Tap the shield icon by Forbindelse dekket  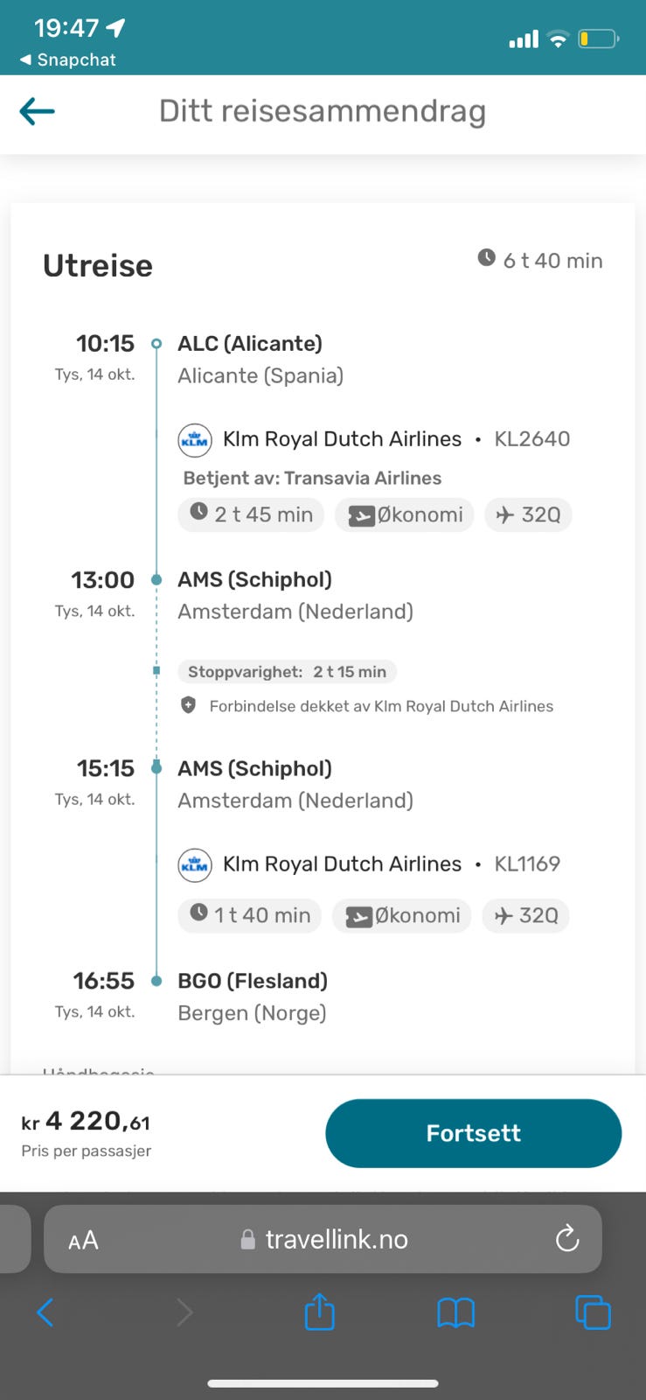(x=188, y=705)
